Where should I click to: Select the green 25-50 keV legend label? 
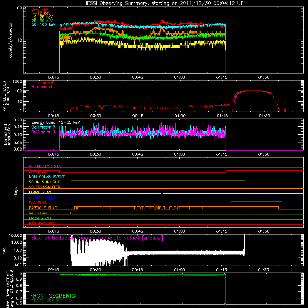point(42,21)
